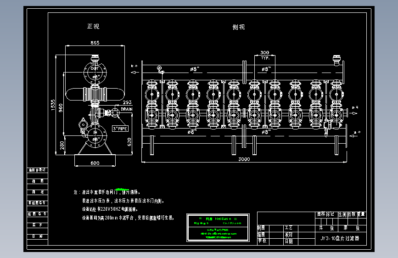
Task: Click the boxed 3"PIPE callout
Action: coord(120,129)
